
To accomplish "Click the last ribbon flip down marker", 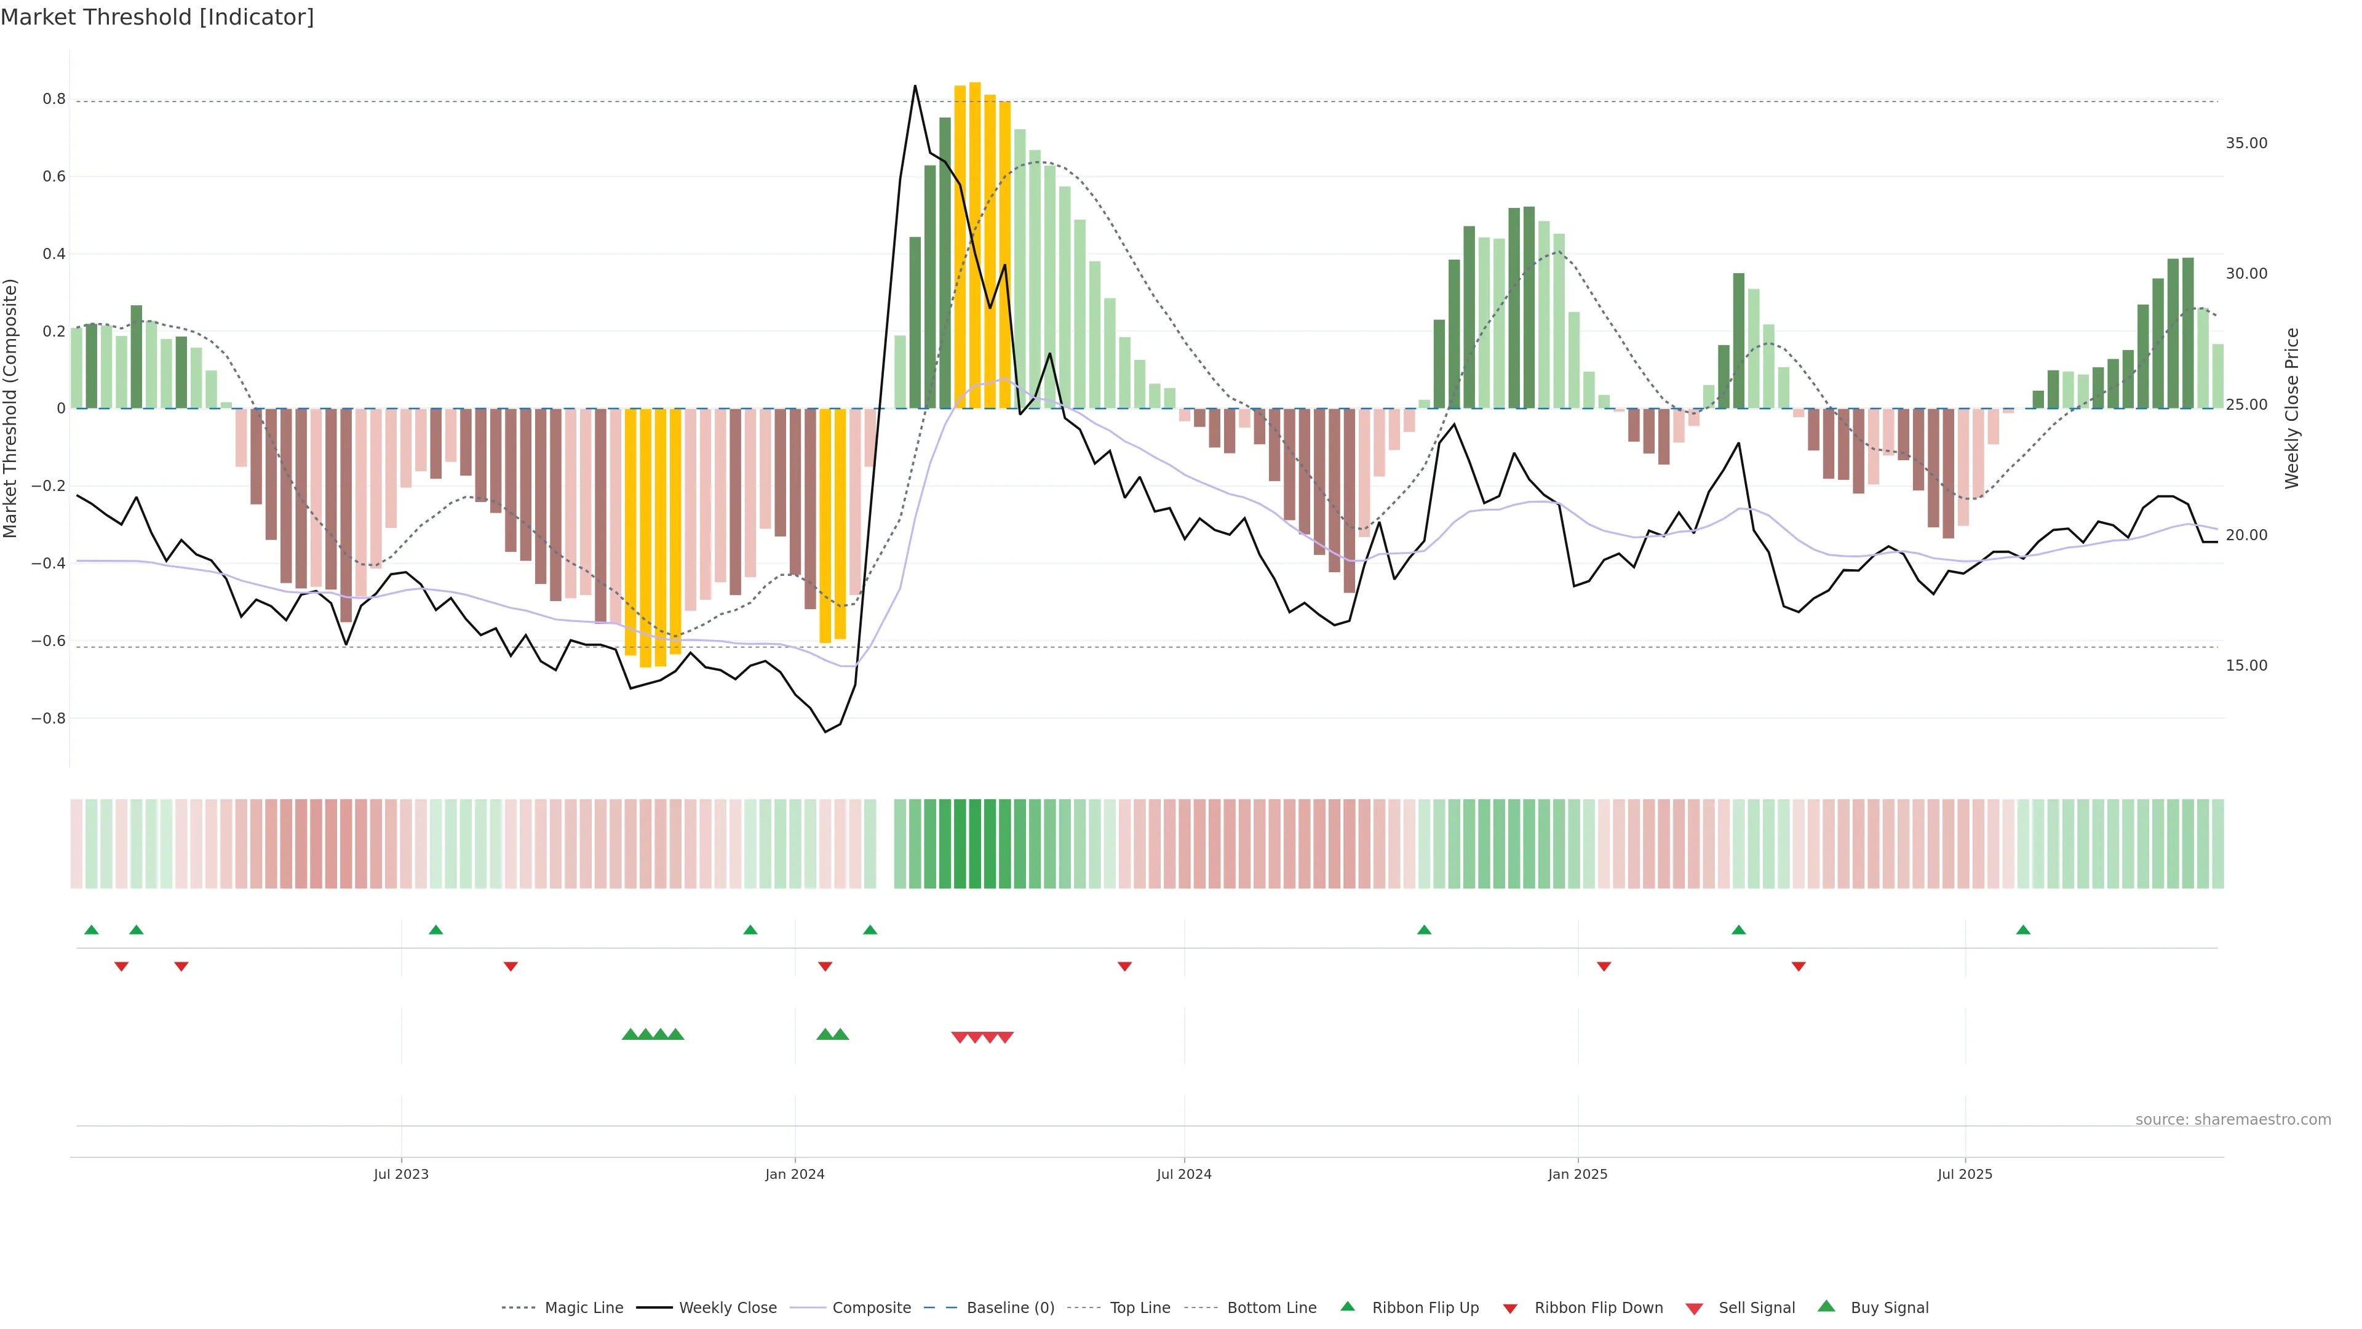I will point(1798,967).
